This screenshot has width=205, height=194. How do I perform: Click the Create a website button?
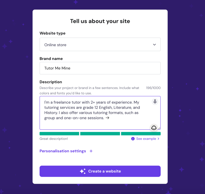(x=100, y=171)
